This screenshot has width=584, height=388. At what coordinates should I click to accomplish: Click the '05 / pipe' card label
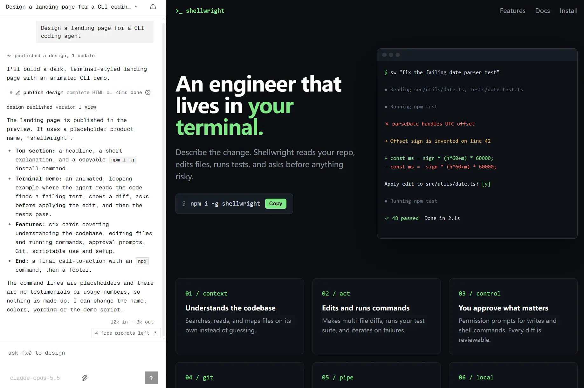(338, 378)
